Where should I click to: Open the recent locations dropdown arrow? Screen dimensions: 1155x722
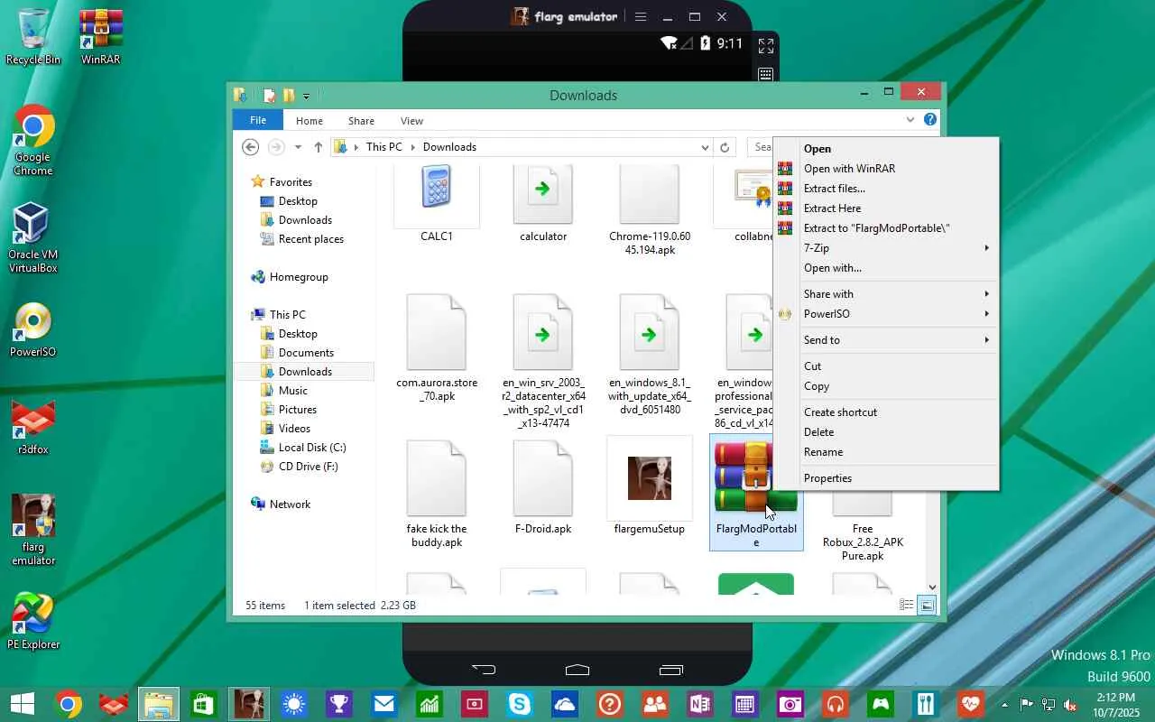[x=298, y=147]
